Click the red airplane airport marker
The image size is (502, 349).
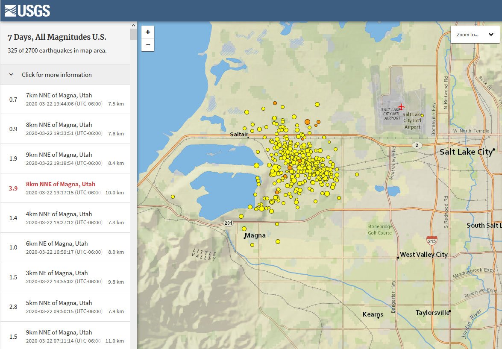(x=401, y=106)
